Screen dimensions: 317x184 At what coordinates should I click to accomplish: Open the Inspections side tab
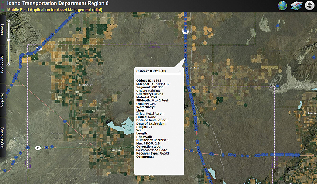(x=2, y=64)
